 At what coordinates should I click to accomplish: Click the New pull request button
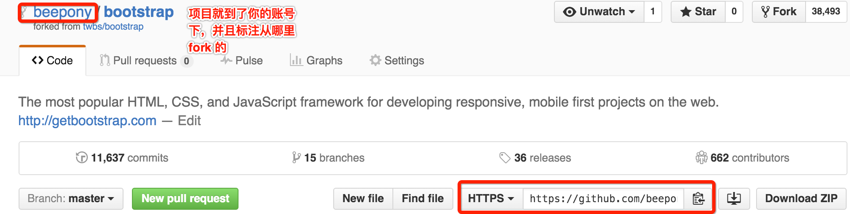pyautogui.click(x=185, y=199)
